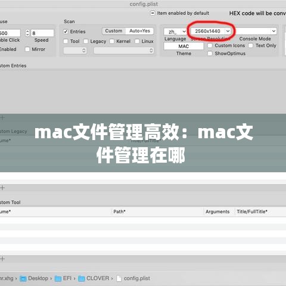The image size is (286, 286).
Task: Select config.plist file in path bar
Action: (133, 278)
